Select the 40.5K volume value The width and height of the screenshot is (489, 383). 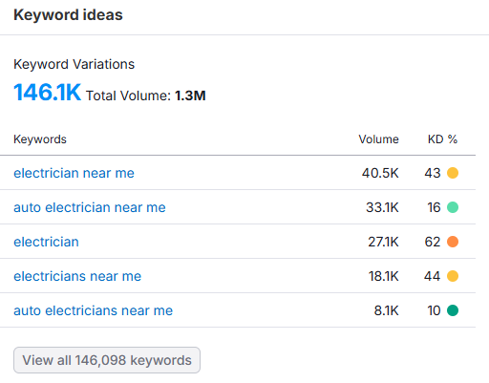click(380, 173)
